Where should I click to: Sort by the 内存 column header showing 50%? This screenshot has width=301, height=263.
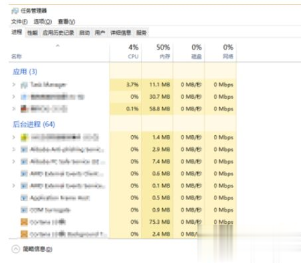pos(157,52)
